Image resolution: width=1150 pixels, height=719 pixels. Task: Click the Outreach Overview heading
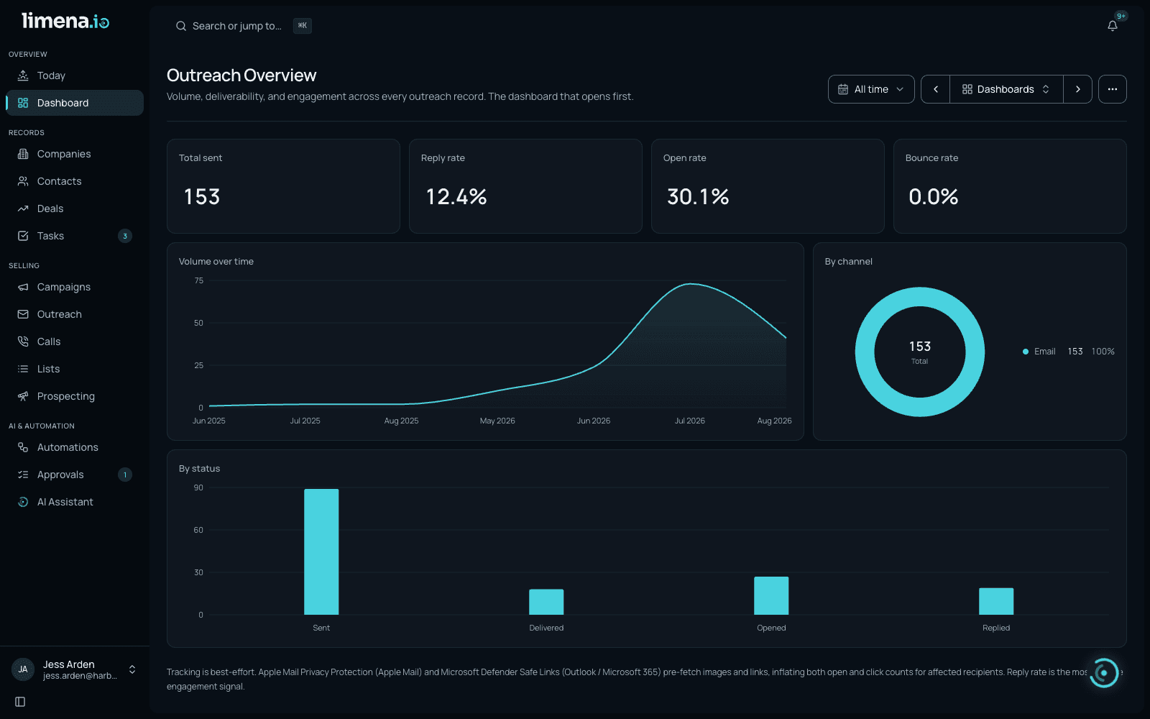241,75
